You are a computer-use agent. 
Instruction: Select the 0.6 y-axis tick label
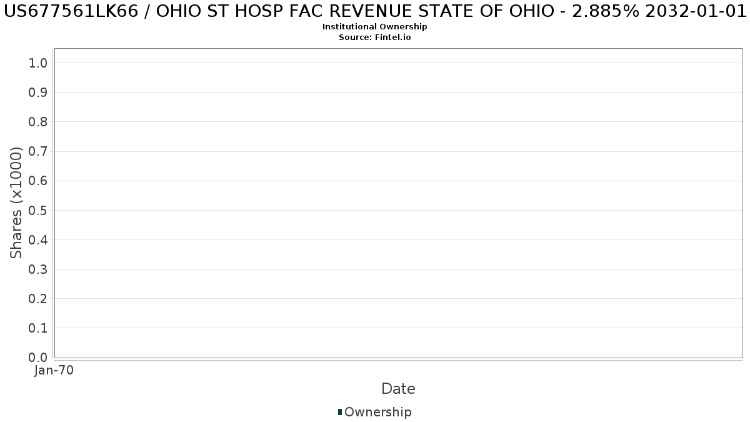point(38,181)
